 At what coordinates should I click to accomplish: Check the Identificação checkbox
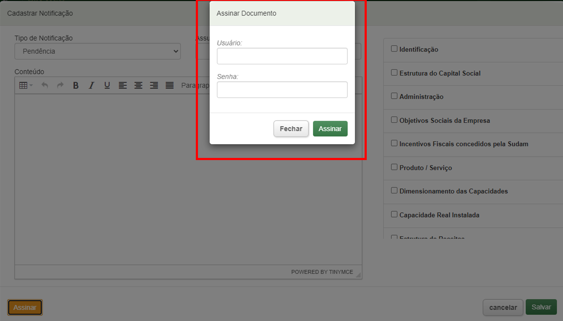click(394, 49)
